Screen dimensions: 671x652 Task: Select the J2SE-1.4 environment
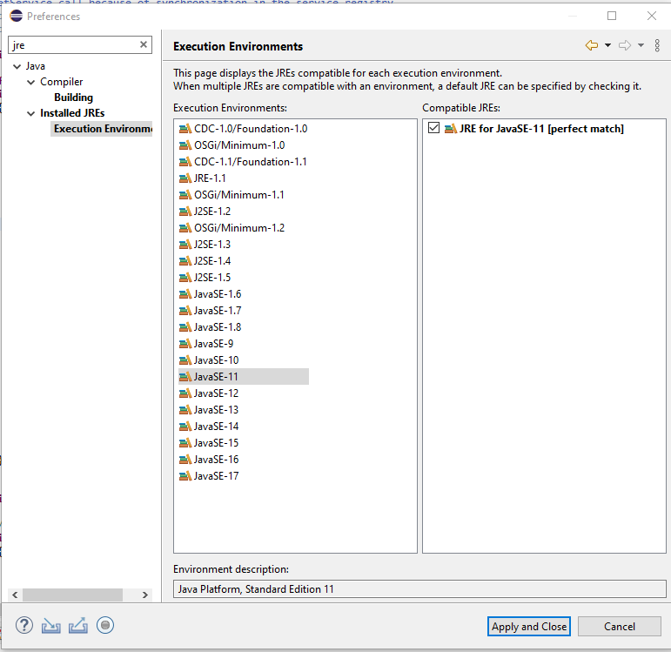(205, 261)
